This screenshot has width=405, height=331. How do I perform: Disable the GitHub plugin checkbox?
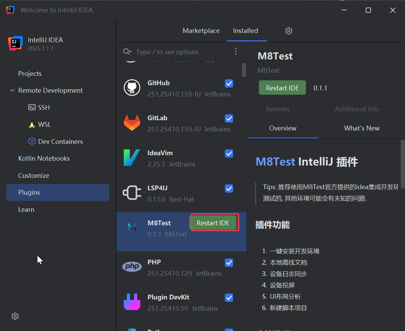[x=229, y=83]
